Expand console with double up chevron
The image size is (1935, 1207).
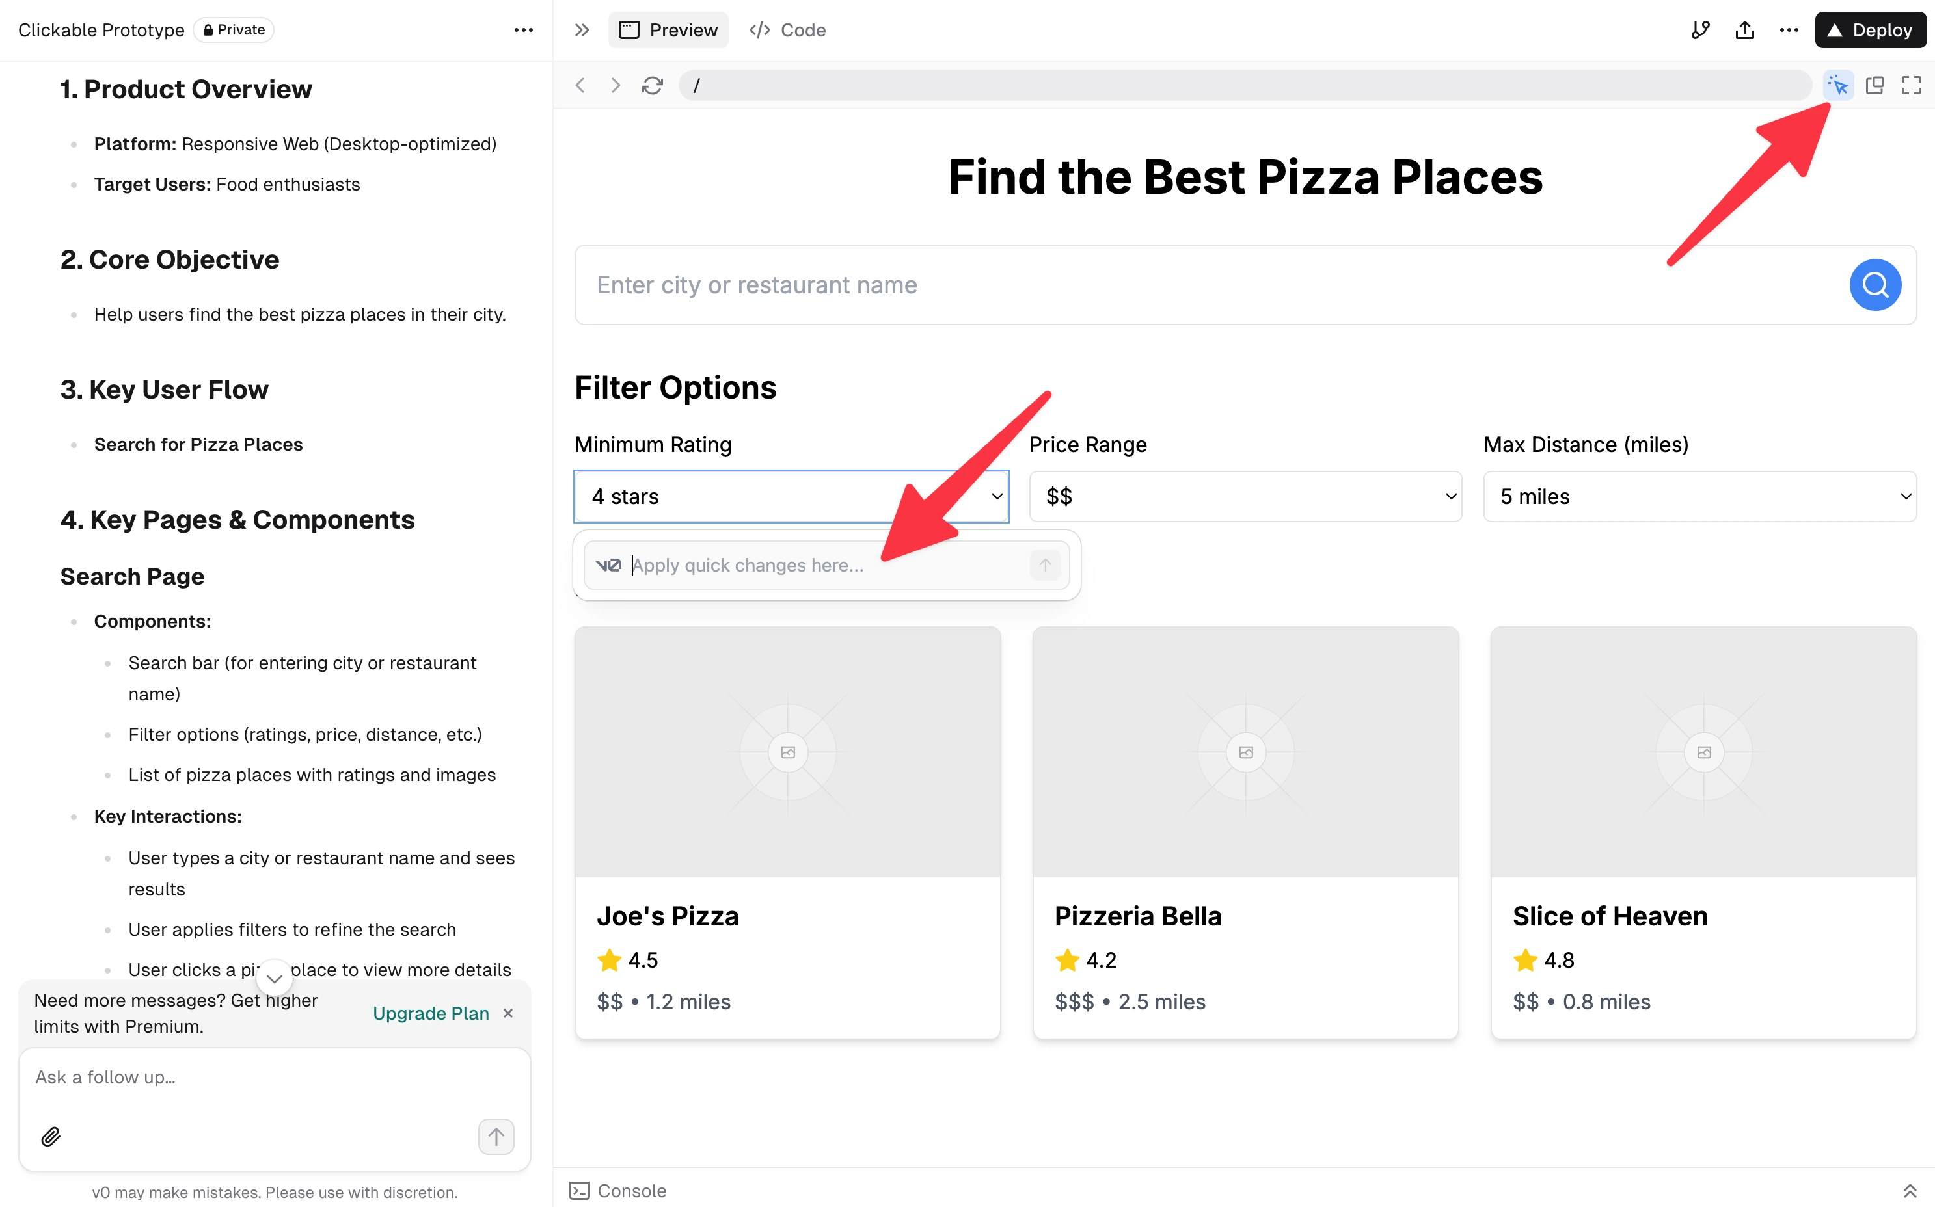1910,1190
